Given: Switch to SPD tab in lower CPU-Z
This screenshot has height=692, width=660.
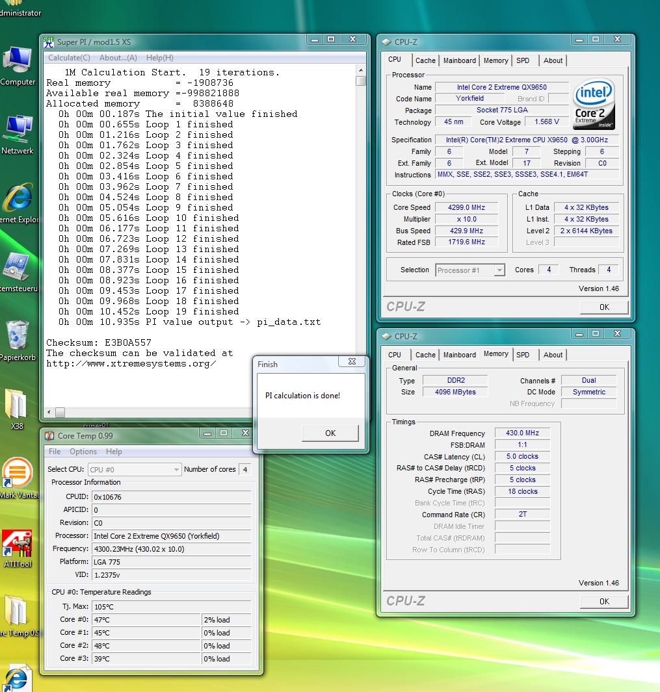Looking at the screenshot, I should pyautogui.click(x=523, y=355).
